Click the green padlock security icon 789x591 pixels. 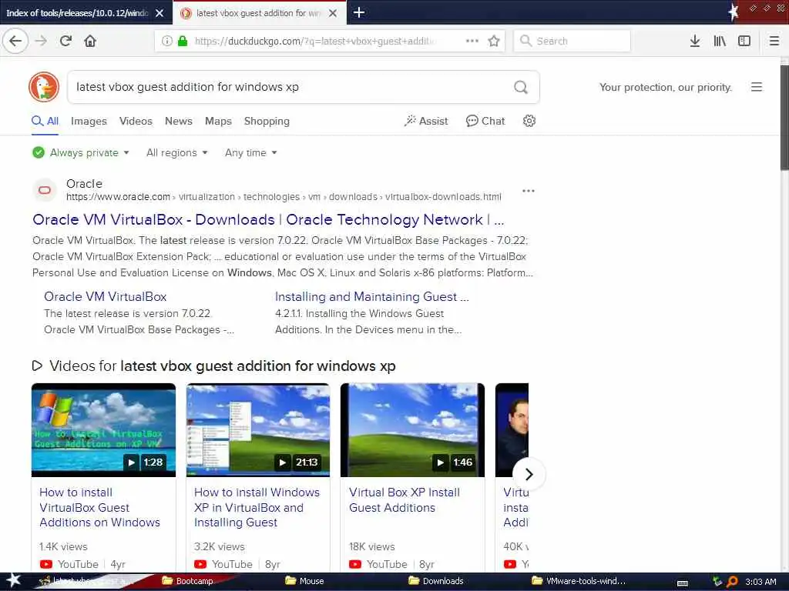182,41
